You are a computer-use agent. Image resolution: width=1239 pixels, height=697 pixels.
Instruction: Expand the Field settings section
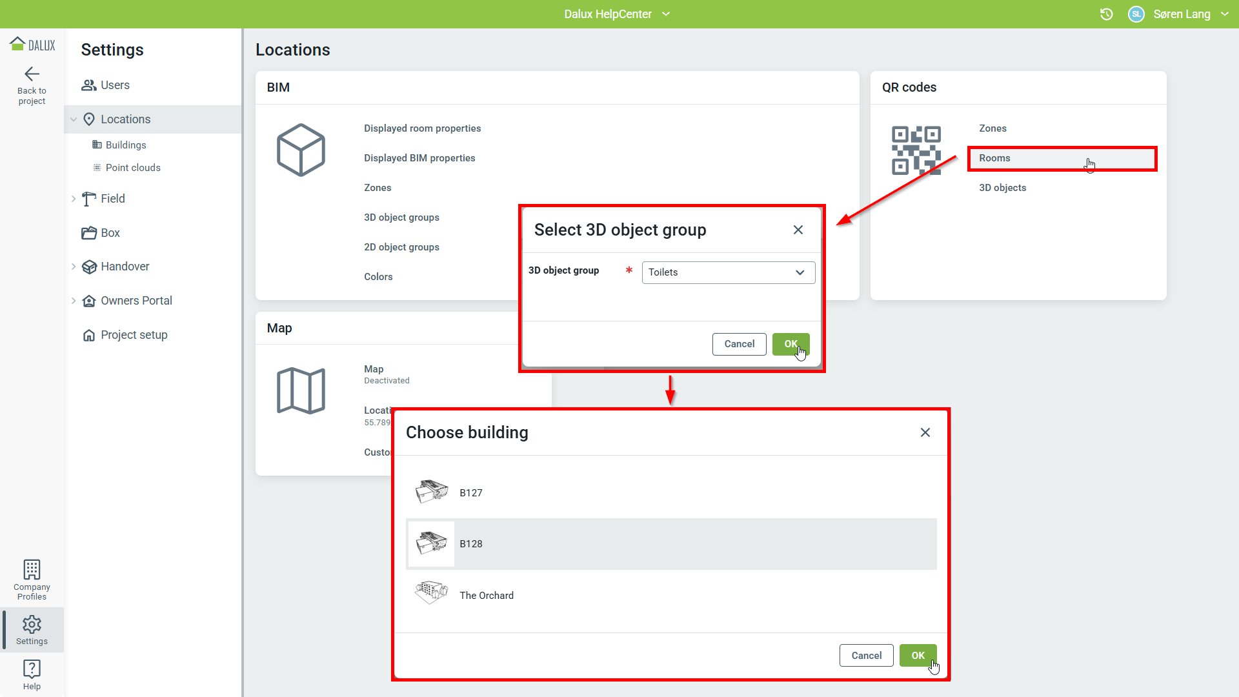click(74, 199)
